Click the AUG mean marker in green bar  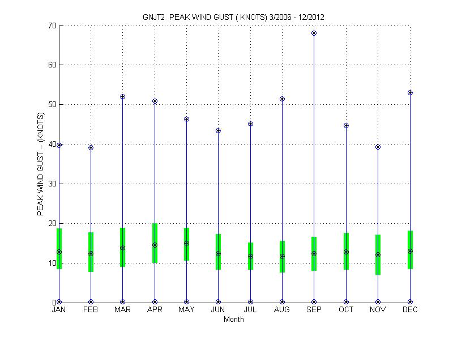coord(282,257)
